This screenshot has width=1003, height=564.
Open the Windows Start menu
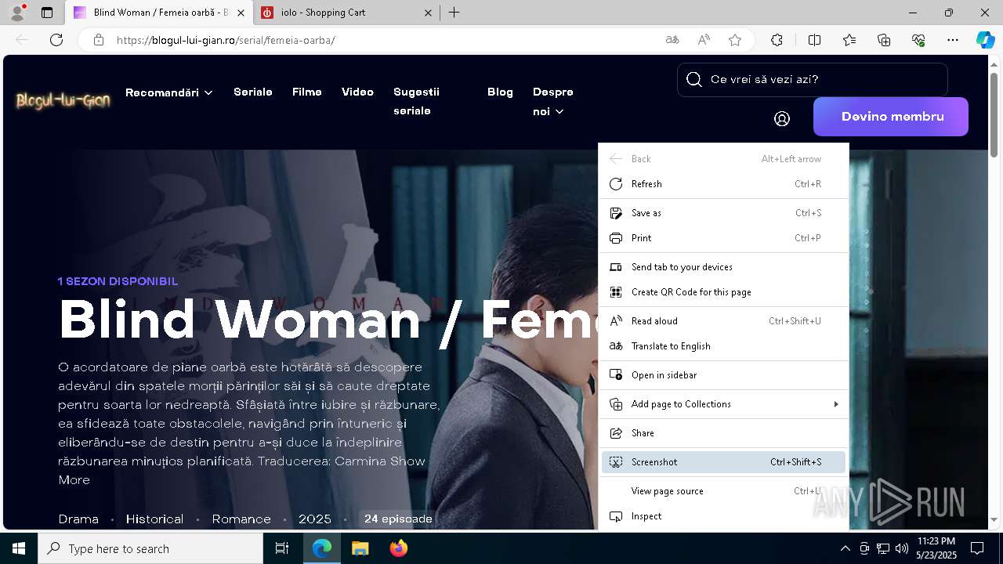[19, 548]
